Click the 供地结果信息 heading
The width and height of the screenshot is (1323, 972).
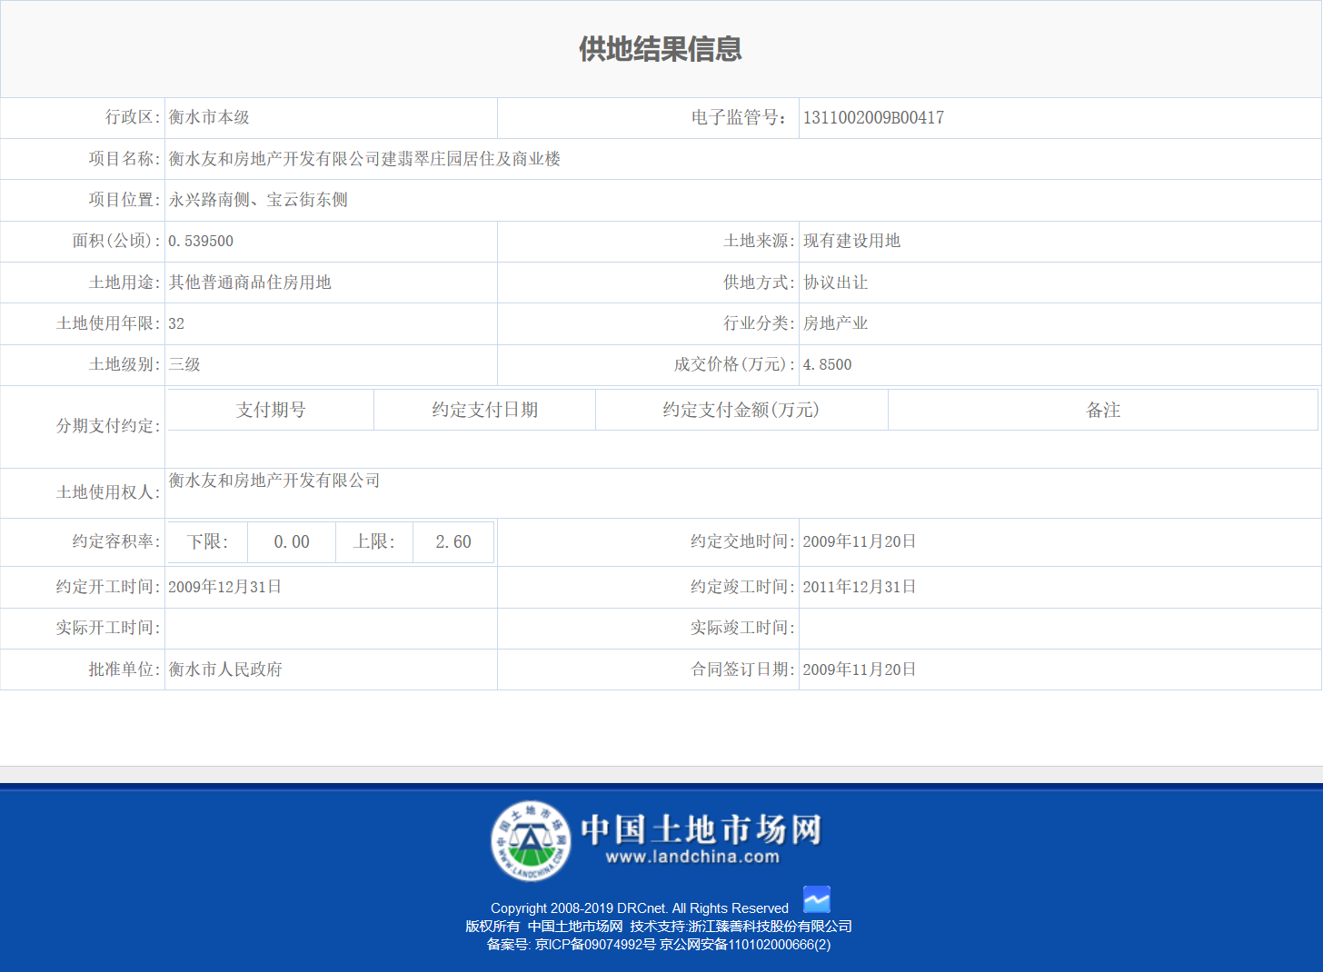[x=661, y=49]
